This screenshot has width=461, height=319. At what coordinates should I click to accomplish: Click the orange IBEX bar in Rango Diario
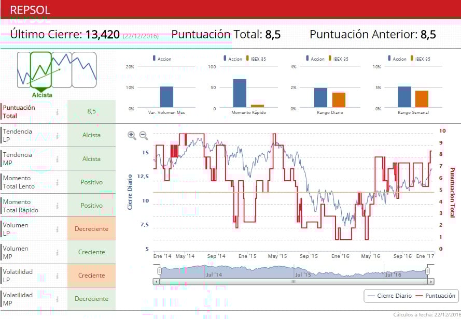pos(339,100)
